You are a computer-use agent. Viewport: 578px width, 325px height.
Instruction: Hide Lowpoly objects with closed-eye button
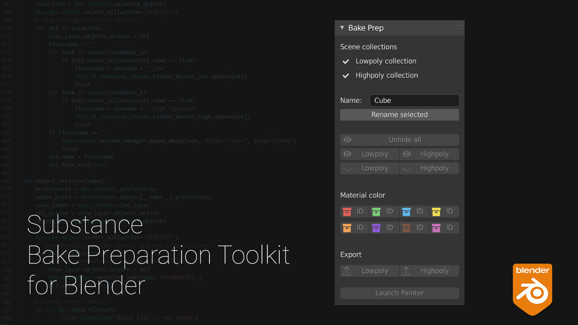369,168
